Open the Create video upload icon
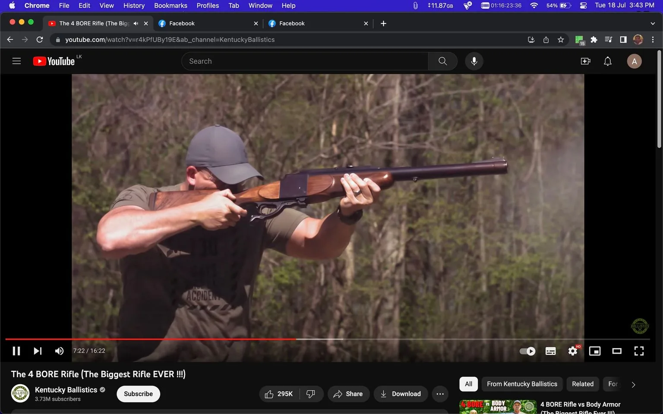Image resolution: width=663 pixels, height=414 pixels. click(x=585, y=61)
